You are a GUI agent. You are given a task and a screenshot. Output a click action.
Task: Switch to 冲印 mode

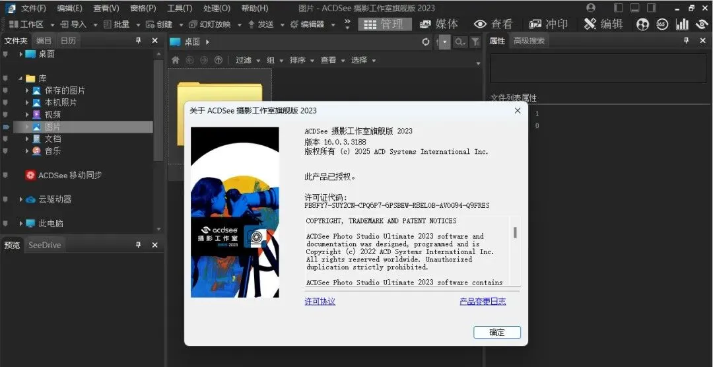(548, 24)
